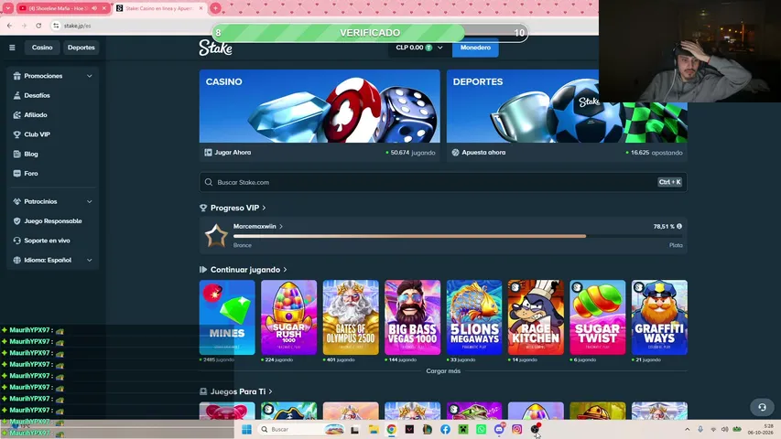Click the Stake logo
The width and height of the screenshot is (781, 439).
[216, 48]
